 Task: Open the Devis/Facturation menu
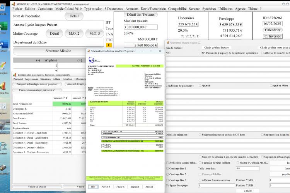click(153, 9)
